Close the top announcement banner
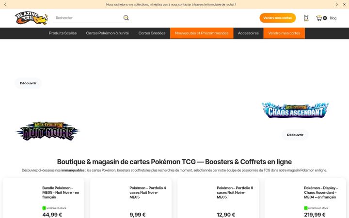 coord(344,4)
